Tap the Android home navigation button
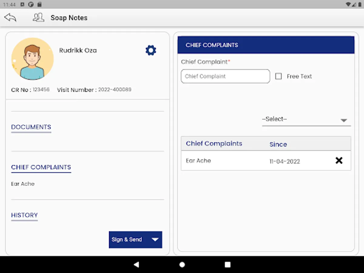364x273 pixels. click(x=182, y=265)
